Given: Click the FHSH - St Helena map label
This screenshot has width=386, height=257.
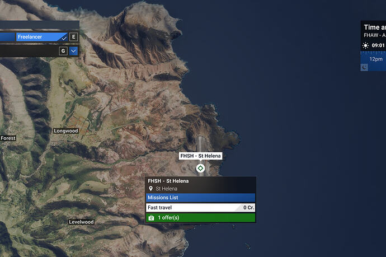Looking at the screenshot, I should (x=200, y=156).
